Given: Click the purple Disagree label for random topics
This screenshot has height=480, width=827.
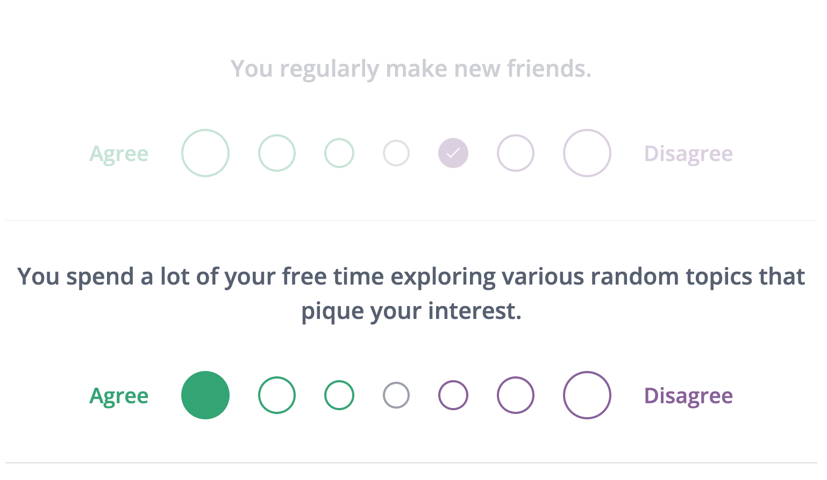Looking at the screenshot, I should coord(688,396).
